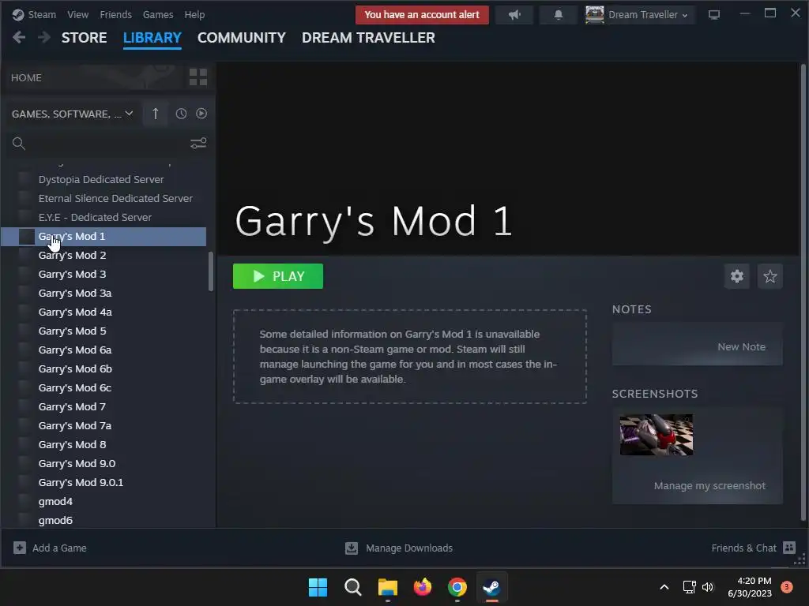This screenshot has height=606, width=809.
Task: Open taskbar search icon
Action: [353, 587]
